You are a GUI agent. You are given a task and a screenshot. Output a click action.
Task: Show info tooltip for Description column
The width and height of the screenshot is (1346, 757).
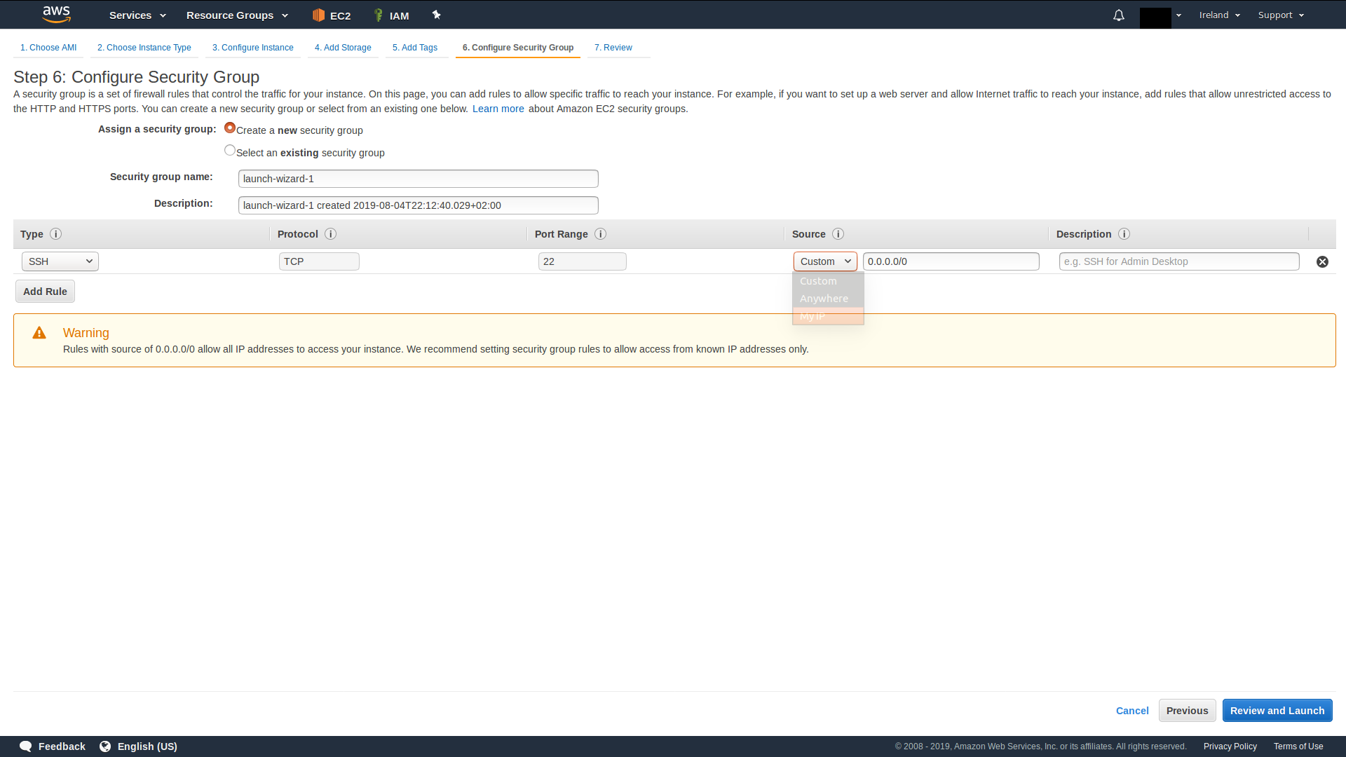pyautogui.click(x=1124, y=234)
